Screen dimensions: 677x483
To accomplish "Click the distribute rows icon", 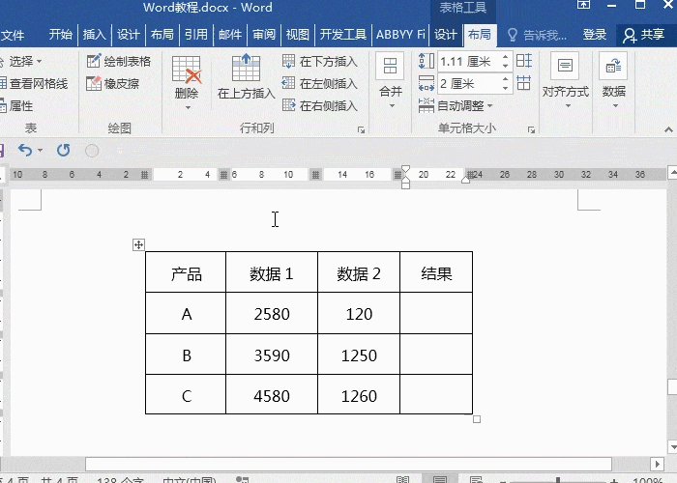I will 524,61.
